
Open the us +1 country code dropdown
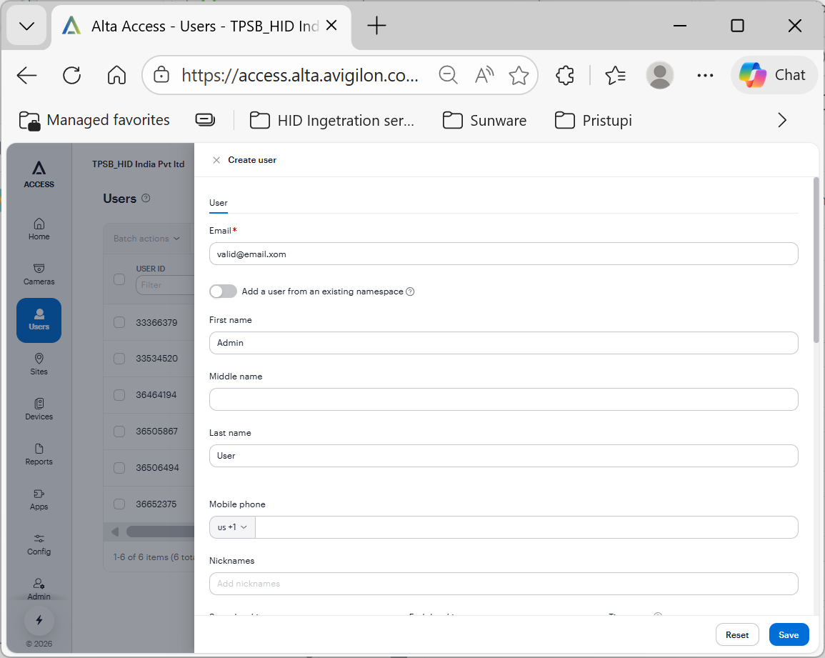[x=232, y=527]
